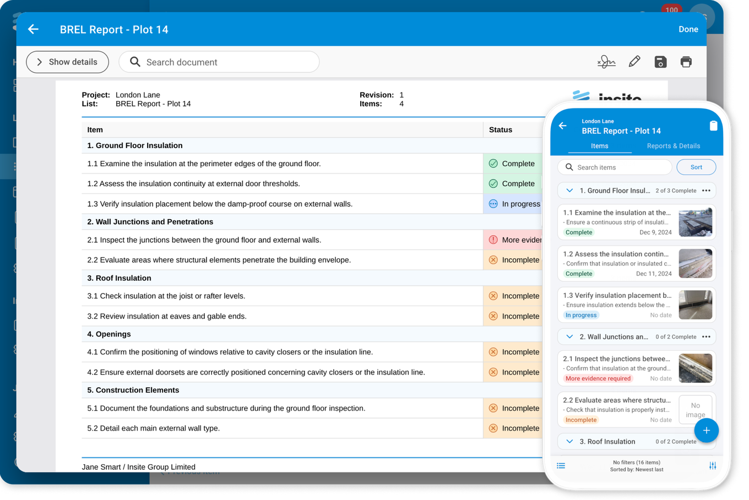This screenshot has height=500, width=749.
Task: Select the pencil annotation tool
Action: point(634,62)
